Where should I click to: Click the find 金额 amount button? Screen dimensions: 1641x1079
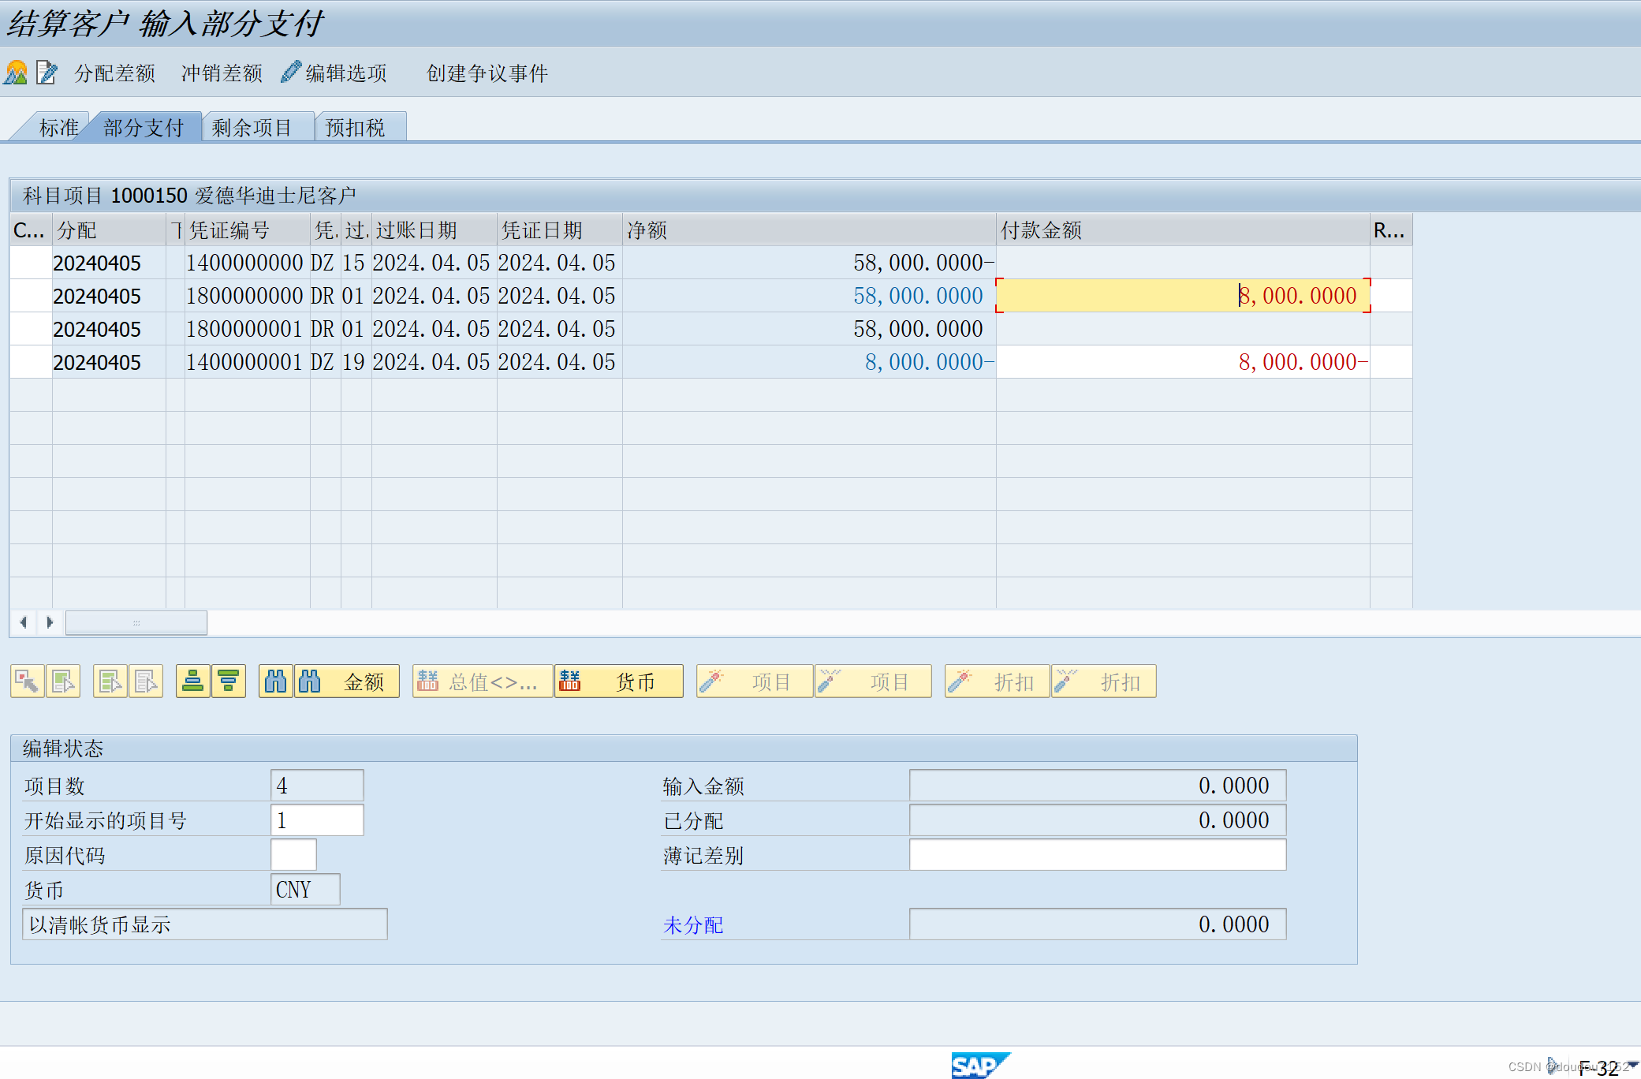[x=347, y=681]
